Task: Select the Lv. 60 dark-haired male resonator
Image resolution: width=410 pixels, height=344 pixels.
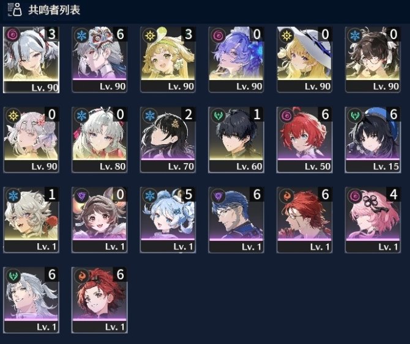Action: tap(236, 140)
